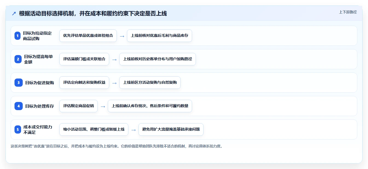Click the 评估满额门槛或关联组合 box
The image size is (368, 169).
84,59
